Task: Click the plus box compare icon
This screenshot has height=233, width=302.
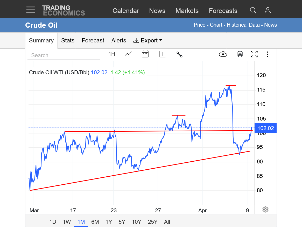Action: [x=163, y=54]
